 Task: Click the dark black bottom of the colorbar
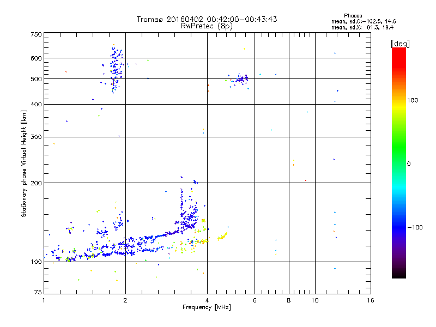point(399,274)
